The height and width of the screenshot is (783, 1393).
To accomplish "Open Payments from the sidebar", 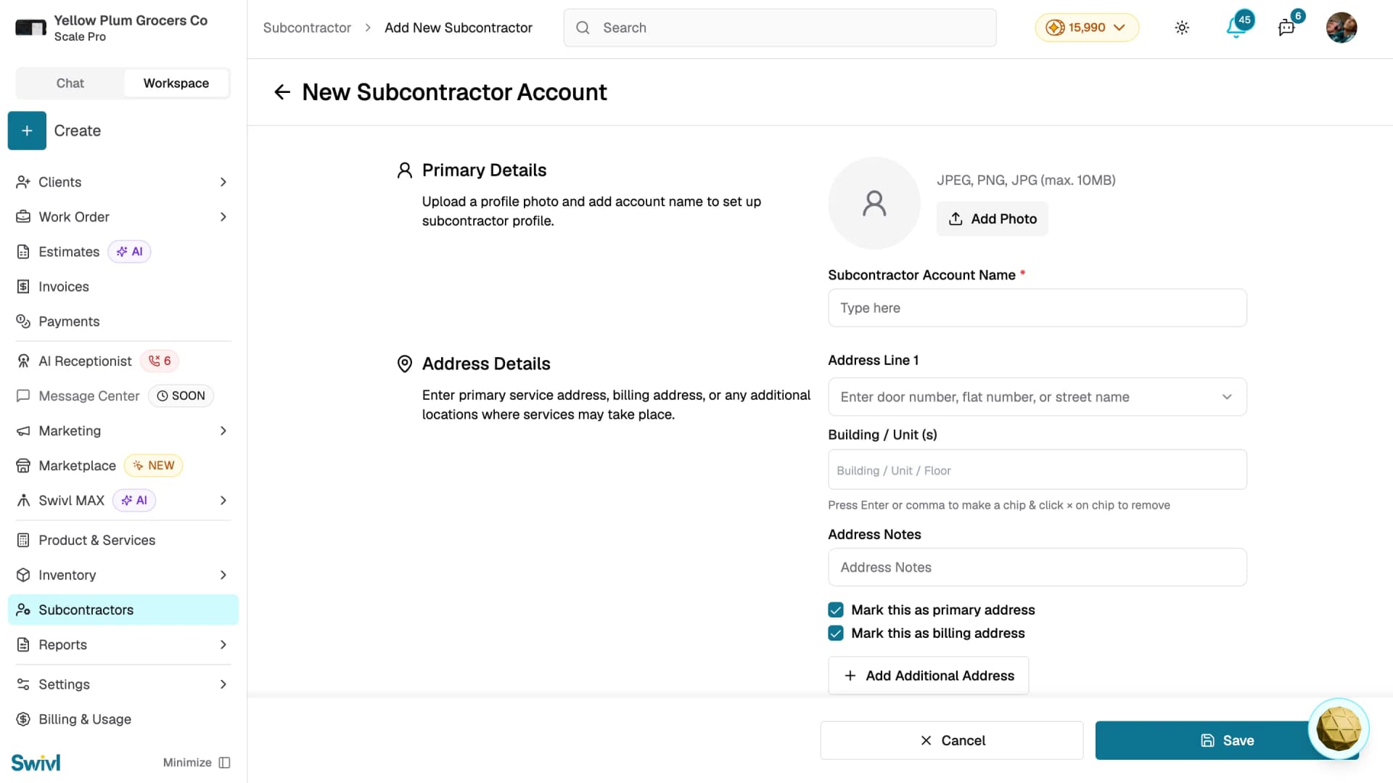I will coord(123,321).
